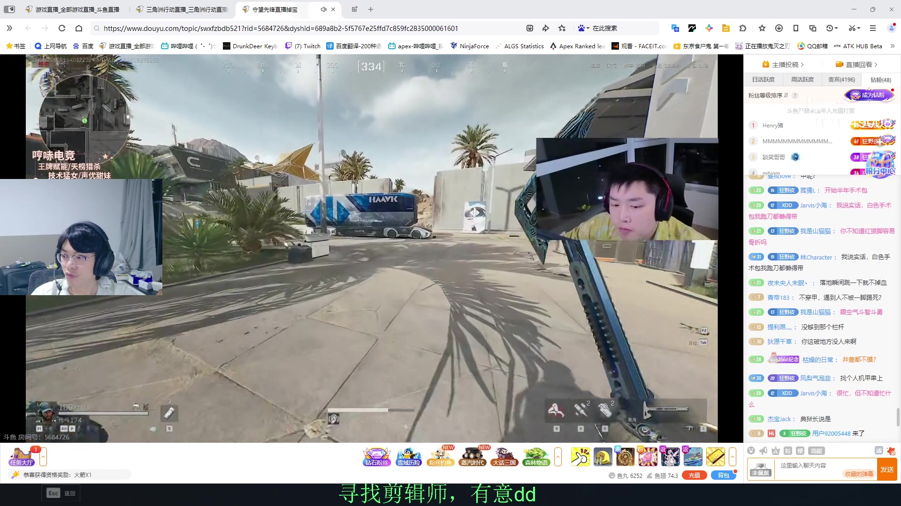Send the gold bar gift

click(715, 457)
